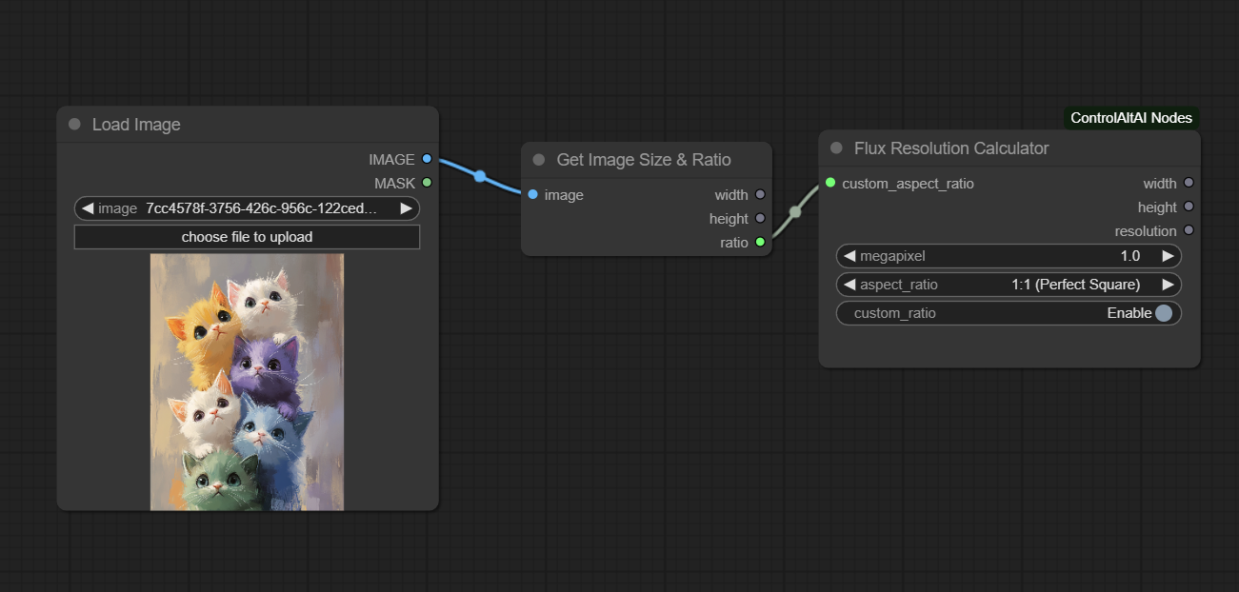Click the resolution output socket on Flux Calculator
This screenshot has width=1239, height=592.
(x=1189, y=230)
